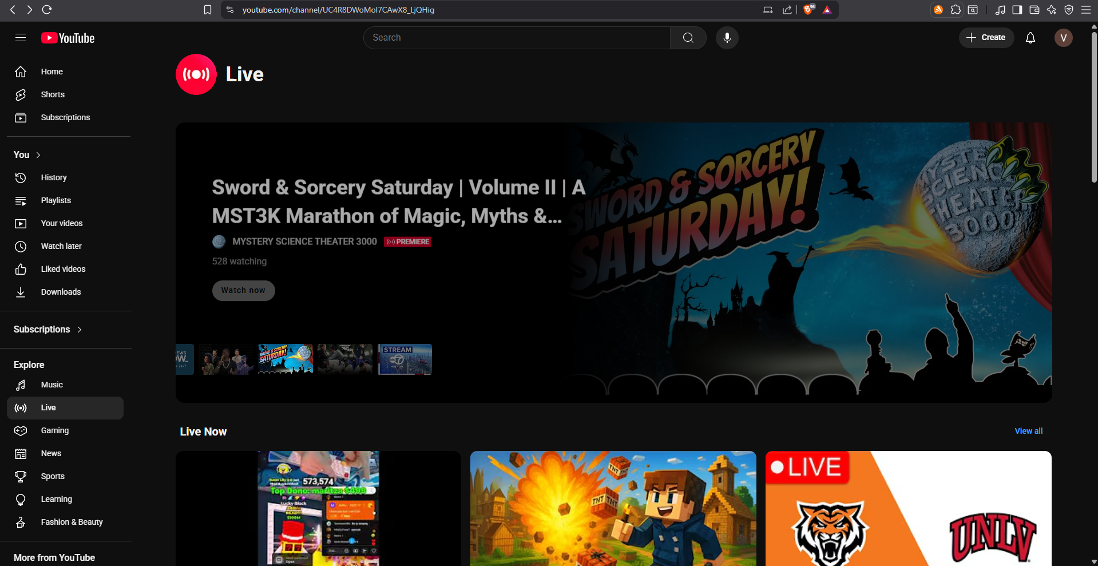This screenshot has width=1098, height=566.
Task: Focus the YouTube search box
Action: (x=517, y=38)
